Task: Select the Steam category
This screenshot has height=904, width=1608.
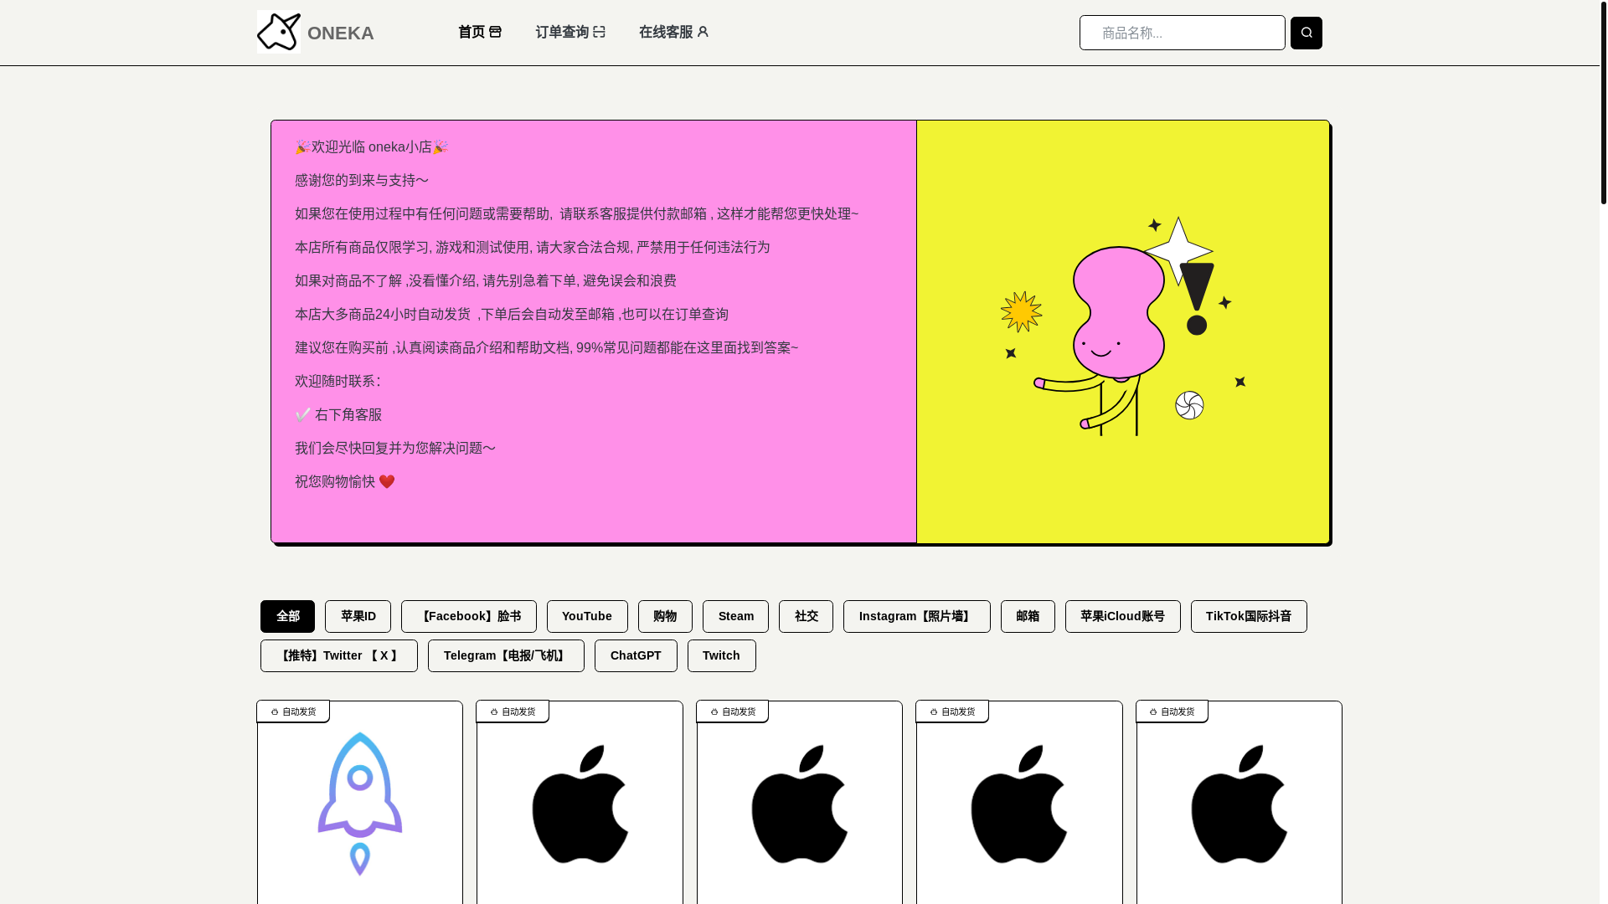Action: coord(735,616)
